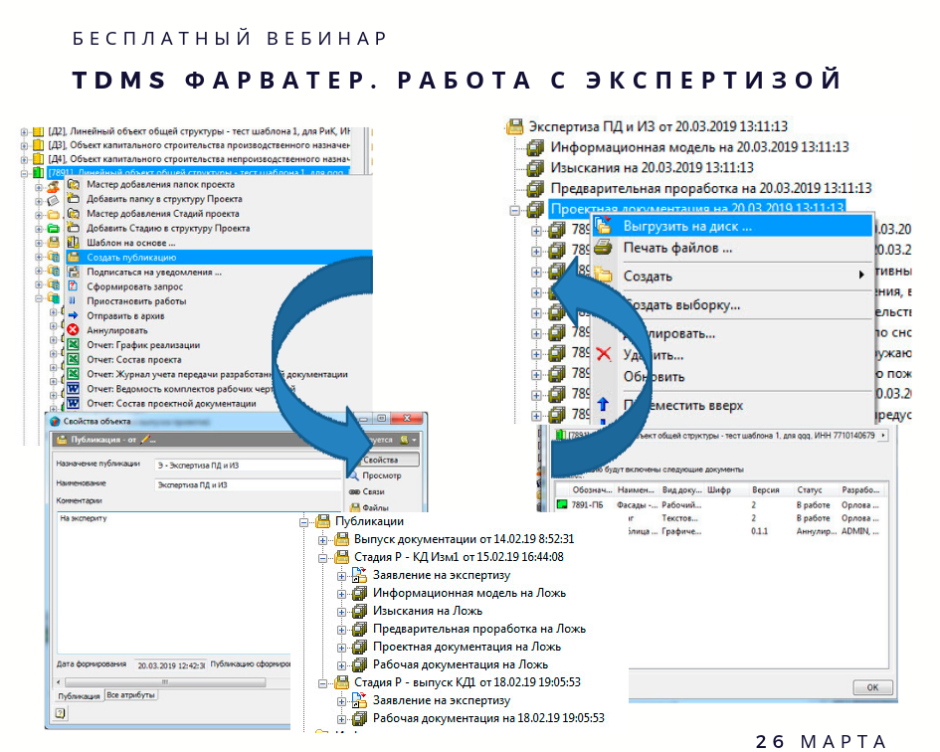
Task: Click the blue 'Отправить в архив' arrow icon
Action: pos(74,315)
